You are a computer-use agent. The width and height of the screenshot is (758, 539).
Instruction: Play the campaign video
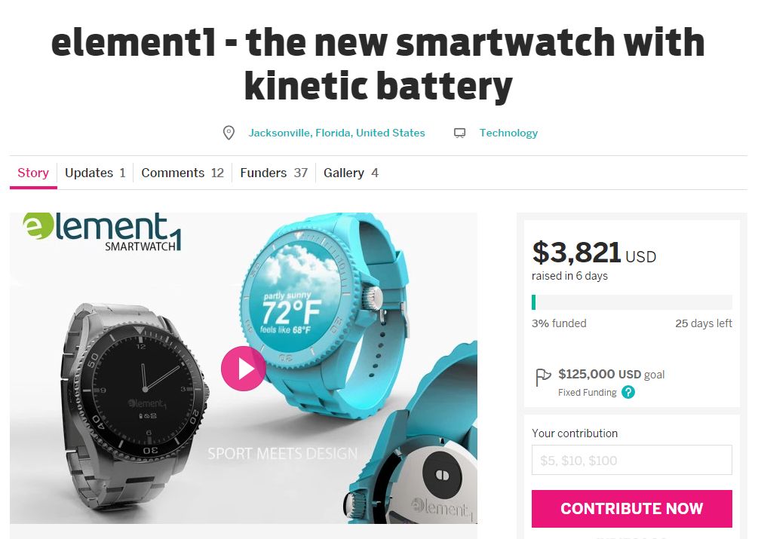(x=243, y=369)
